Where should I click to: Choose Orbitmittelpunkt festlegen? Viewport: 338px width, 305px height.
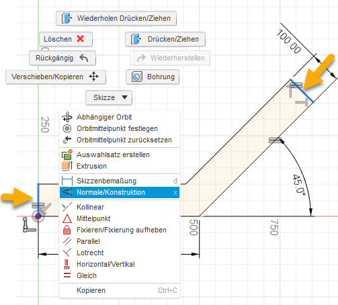tap(120, 128)
